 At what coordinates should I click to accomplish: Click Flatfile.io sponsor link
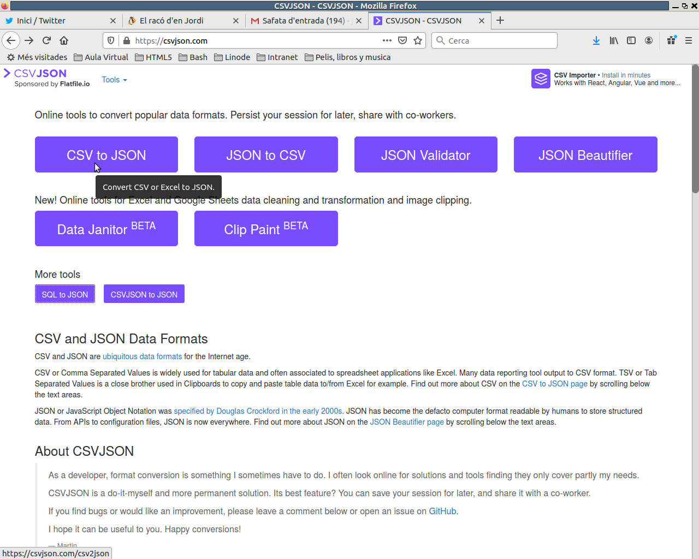[75, 84]
